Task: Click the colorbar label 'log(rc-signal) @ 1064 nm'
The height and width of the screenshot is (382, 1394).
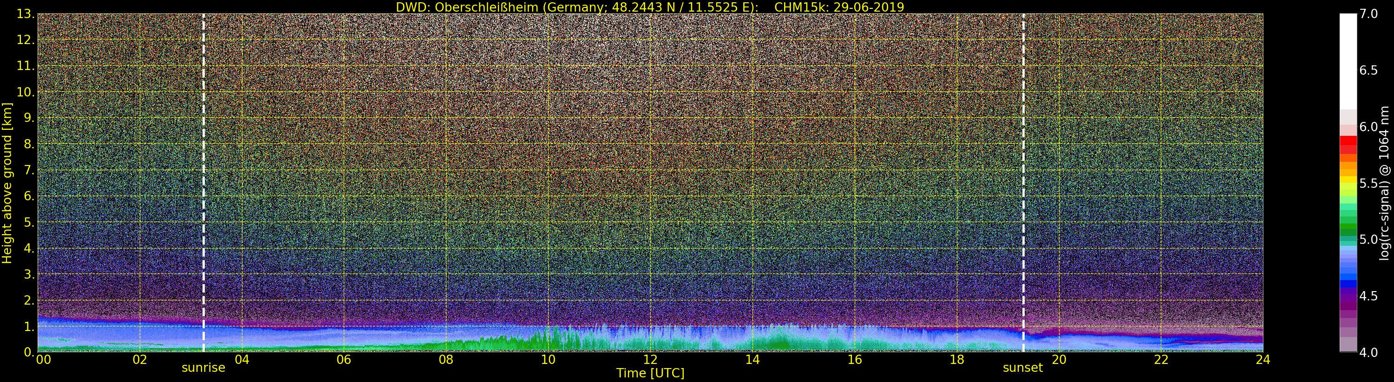Action: pos(1384,183)
